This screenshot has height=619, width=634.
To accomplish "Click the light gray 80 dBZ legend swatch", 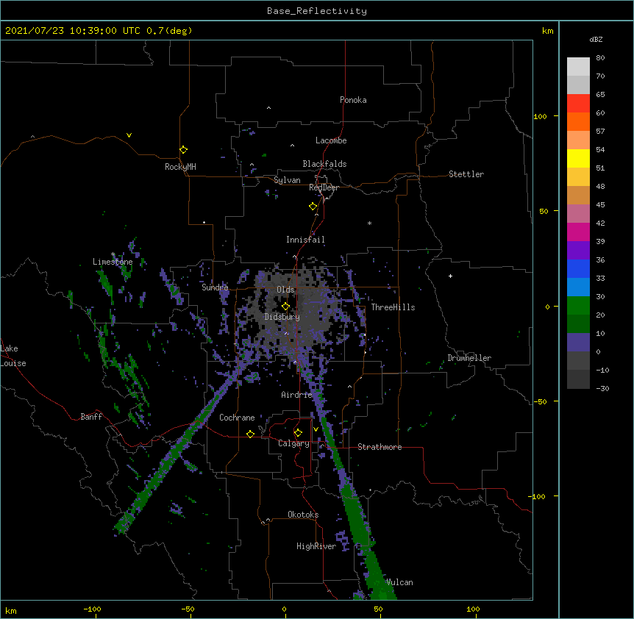I will coord(578,67).
